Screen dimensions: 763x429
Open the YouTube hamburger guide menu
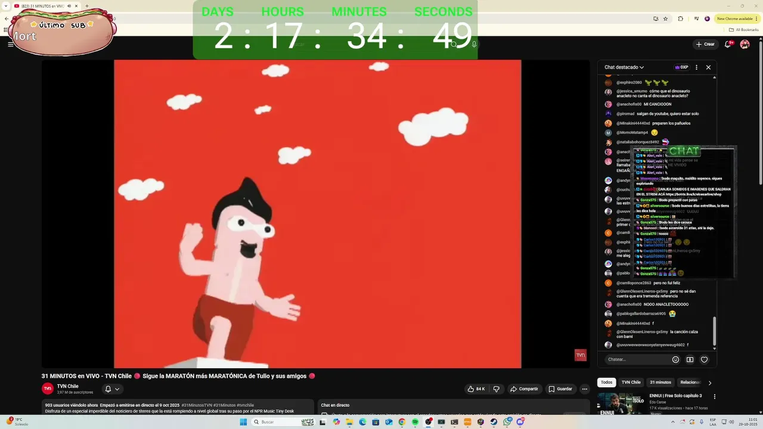[10, 44]
